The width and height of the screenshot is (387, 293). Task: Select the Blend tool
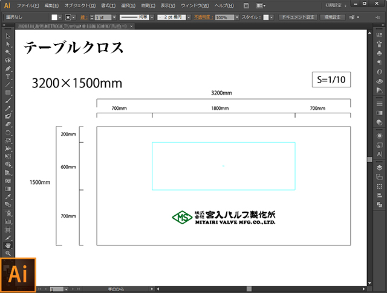[x=8, y=205]
